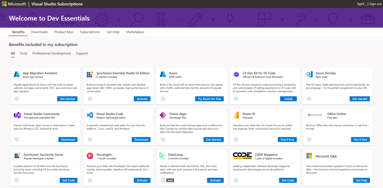383x188 pixels.
Task: Click the DataCamp icon
Action: click(x=162, y=156)
